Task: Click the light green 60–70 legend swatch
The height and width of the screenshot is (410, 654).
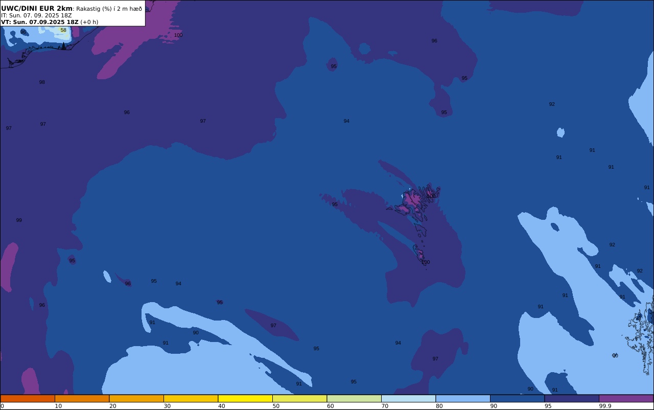Action: [354, 398]
